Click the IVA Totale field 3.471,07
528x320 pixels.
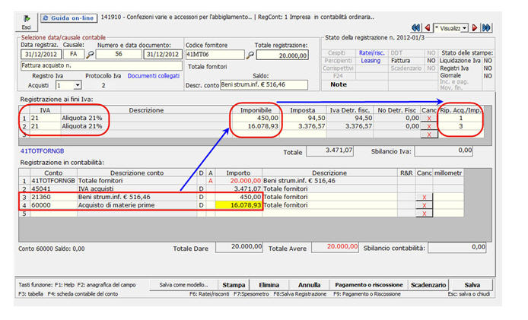pos(329,150)
